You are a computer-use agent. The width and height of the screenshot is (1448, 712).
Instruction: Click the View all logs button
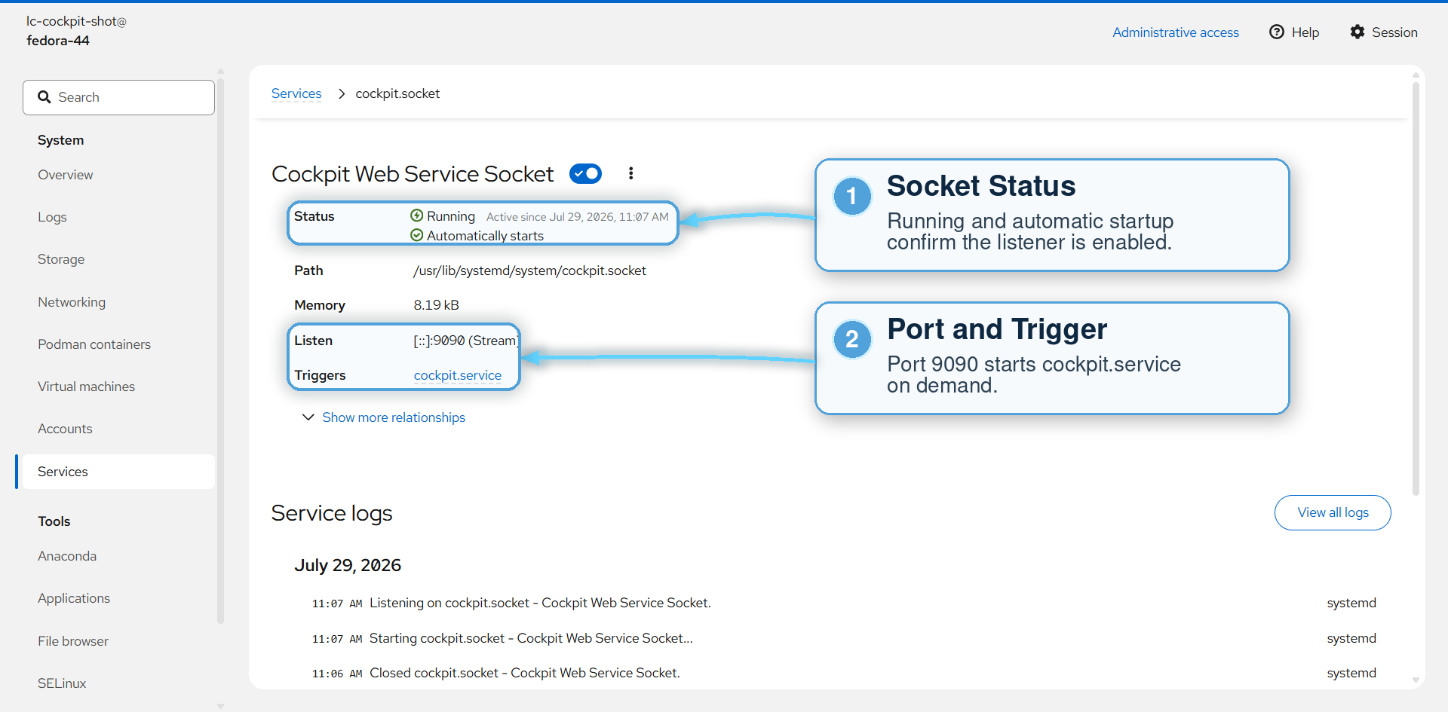[1333, 512]
